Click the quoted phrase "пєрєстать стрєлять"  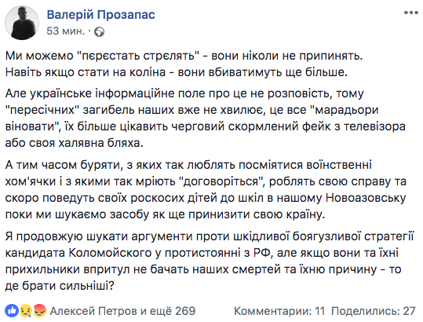coord(138,56)
